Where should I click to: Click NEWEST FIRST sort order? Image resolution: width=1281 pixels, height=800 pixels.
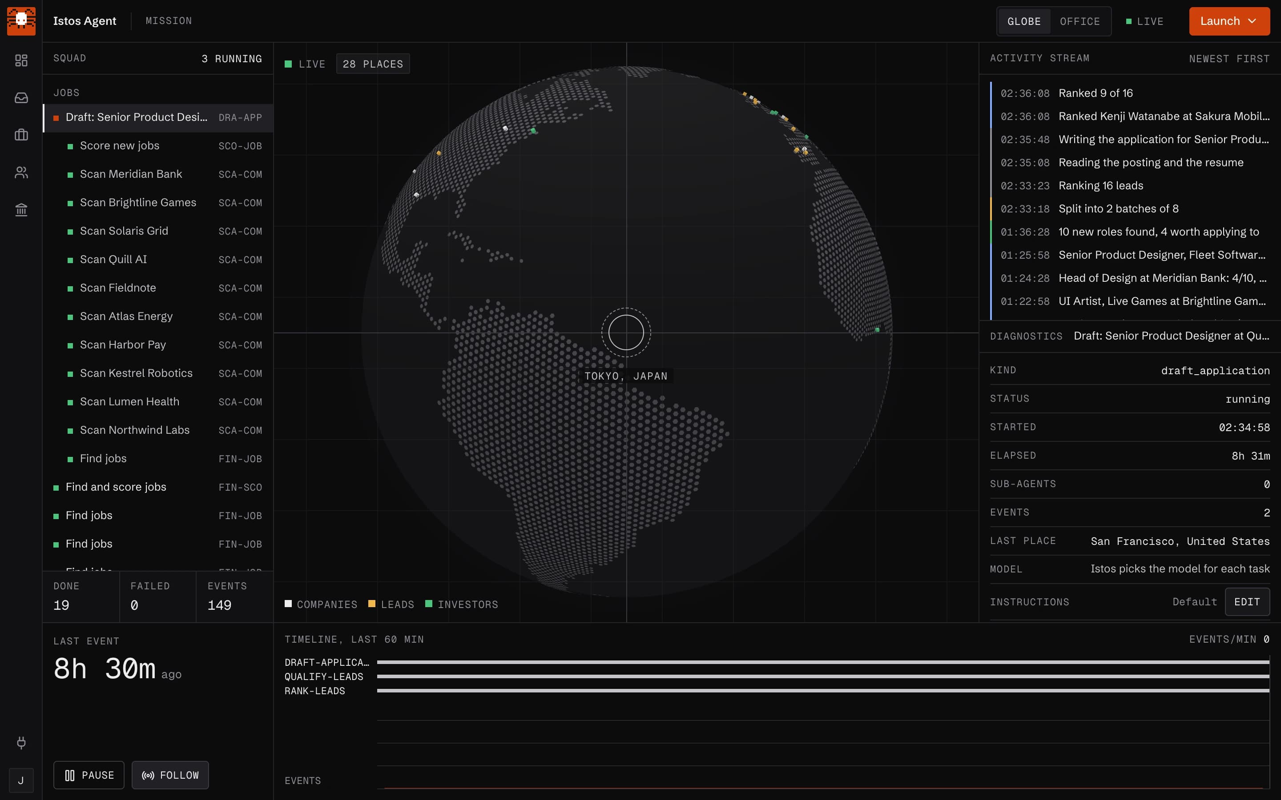pyautogui.click(x=1229, y=59)
